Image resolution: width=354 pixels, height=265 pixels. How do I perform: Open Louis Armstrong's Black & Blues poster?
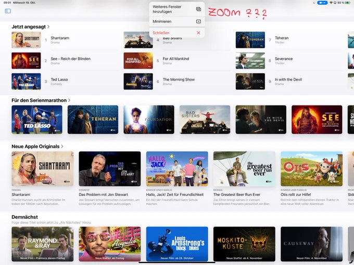coord(177,244)
